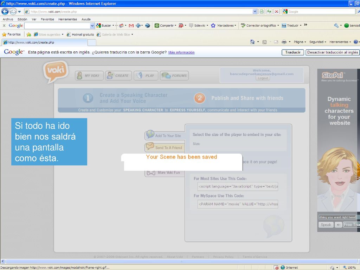The width and height of the screenshot is (360, 270).
Task: Open Sidewiki speech bubble icon
Action: point(191,25)
